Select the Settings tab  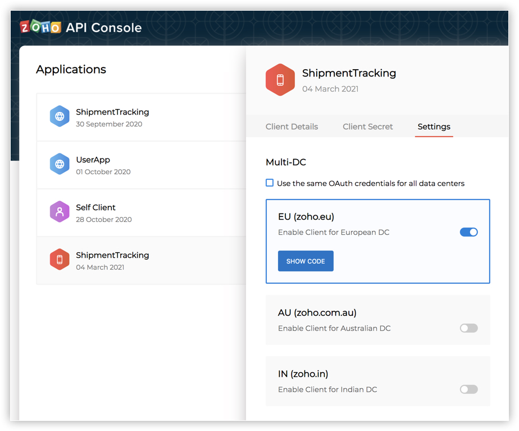coord(434,126)
